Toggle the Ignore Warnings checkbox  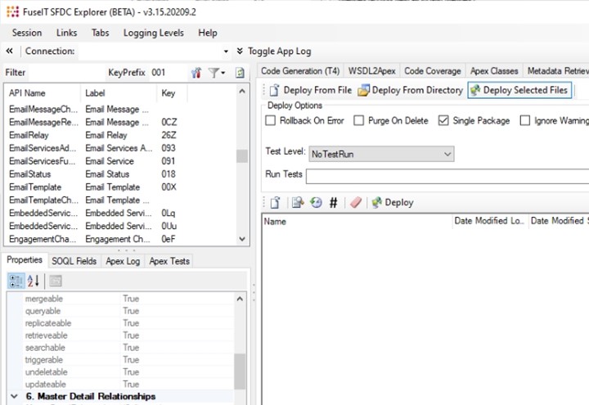pyautogui.click(x=524, y=120)
